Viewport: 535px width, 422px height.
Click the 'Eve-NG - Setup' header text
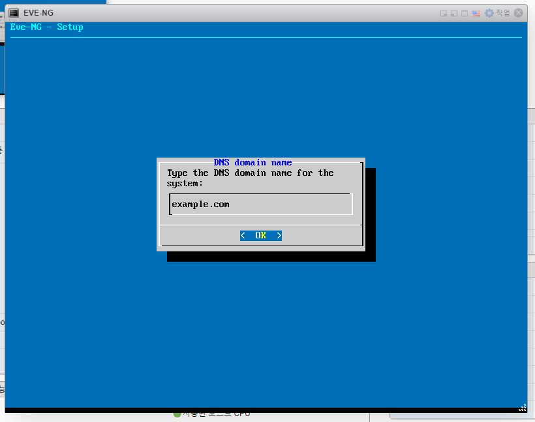[x=47, y=27]
